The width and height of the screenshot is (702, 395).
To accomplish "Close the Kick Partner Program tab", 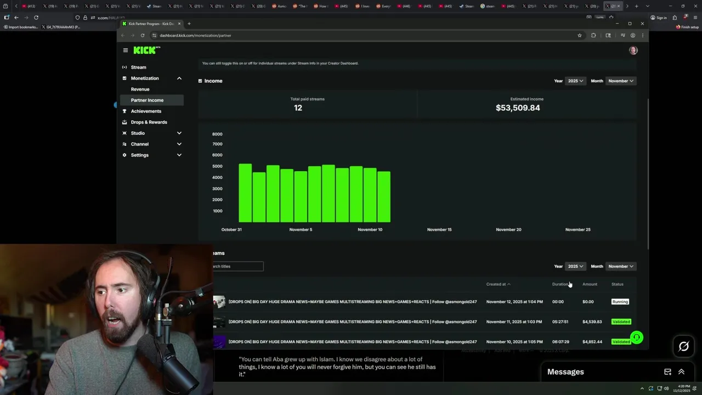I will 179,24.
